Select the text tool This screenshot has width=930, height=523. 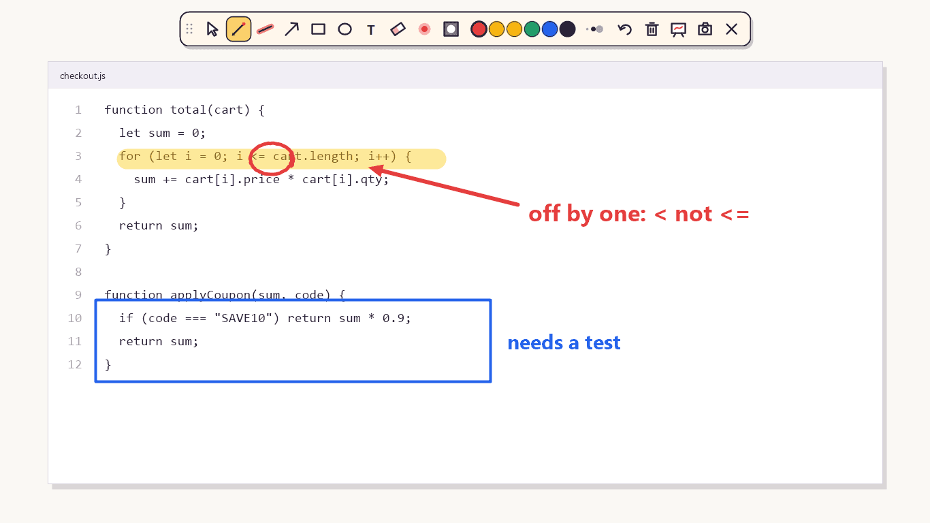point(371,29)
